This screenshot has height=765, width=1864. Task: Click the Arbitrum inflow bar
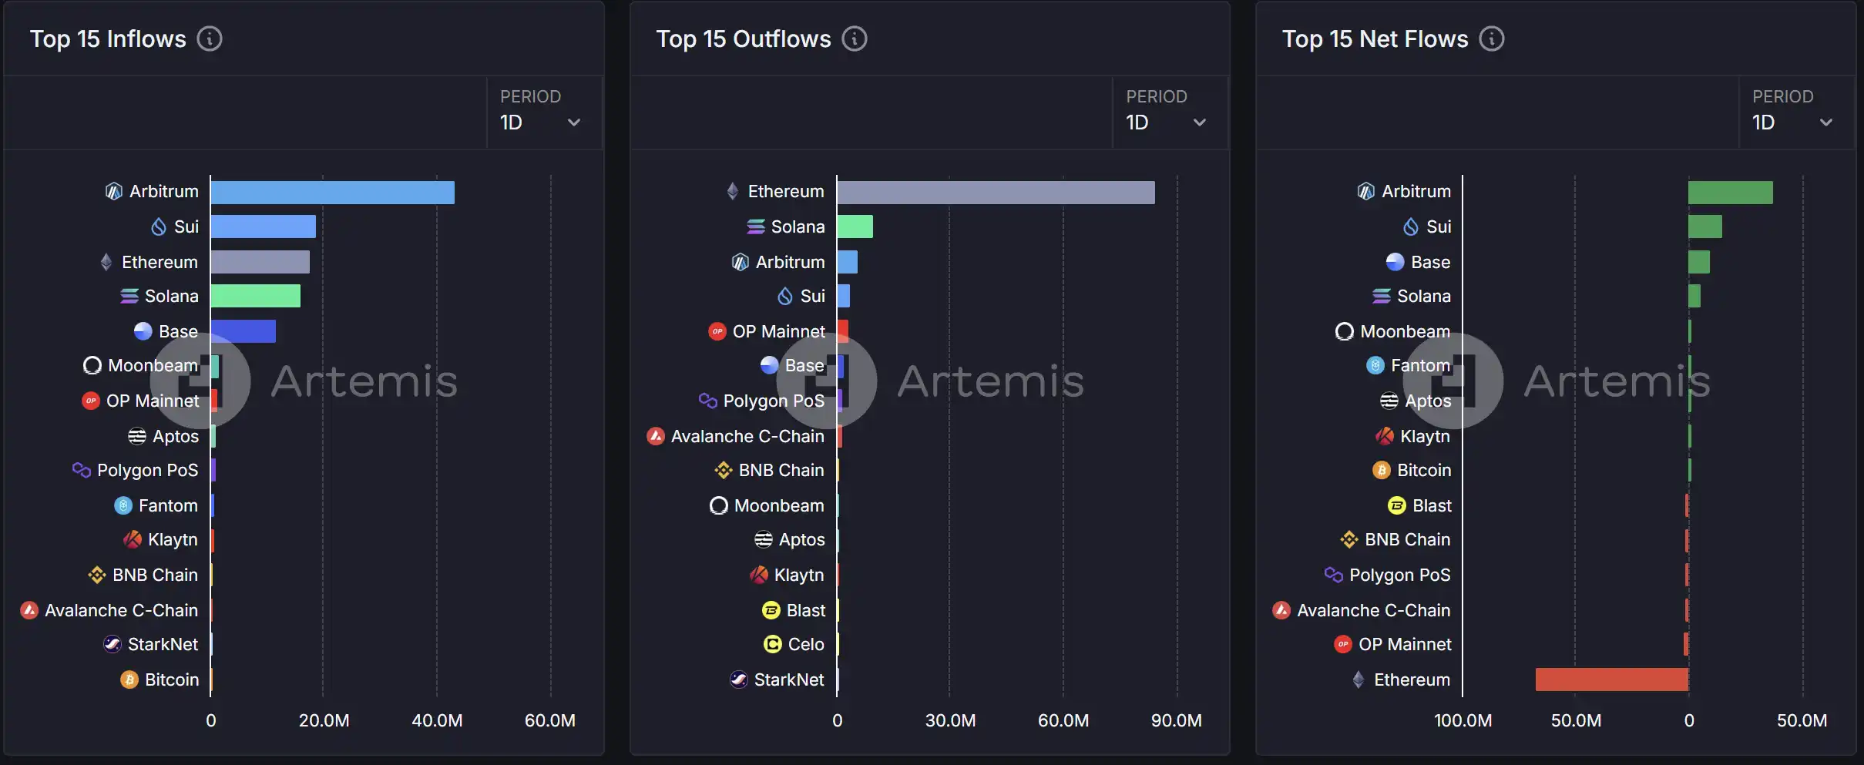tap(332, 193)
